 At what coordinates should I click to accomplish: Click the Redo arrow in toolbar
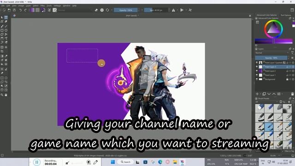tap(25, 10)
